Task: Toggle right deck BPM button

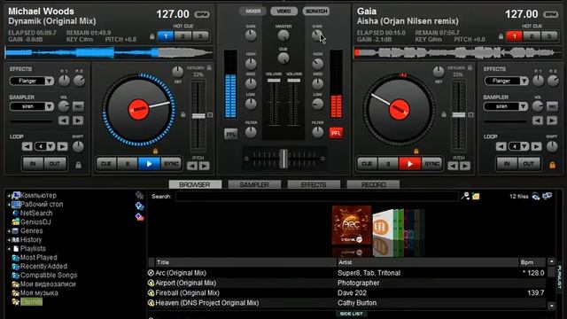Action: click(551, 14)
